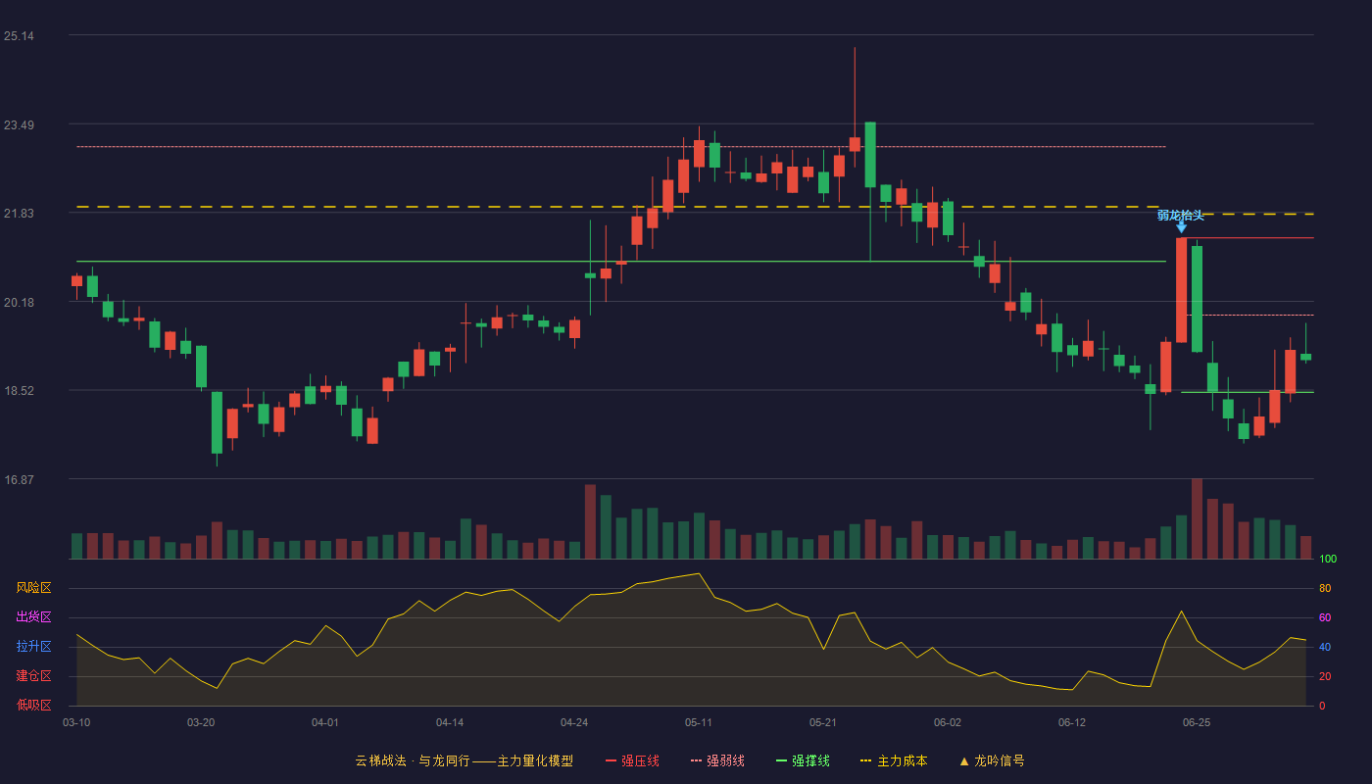Click the candle with the highest upper wick

pos(855,144)
